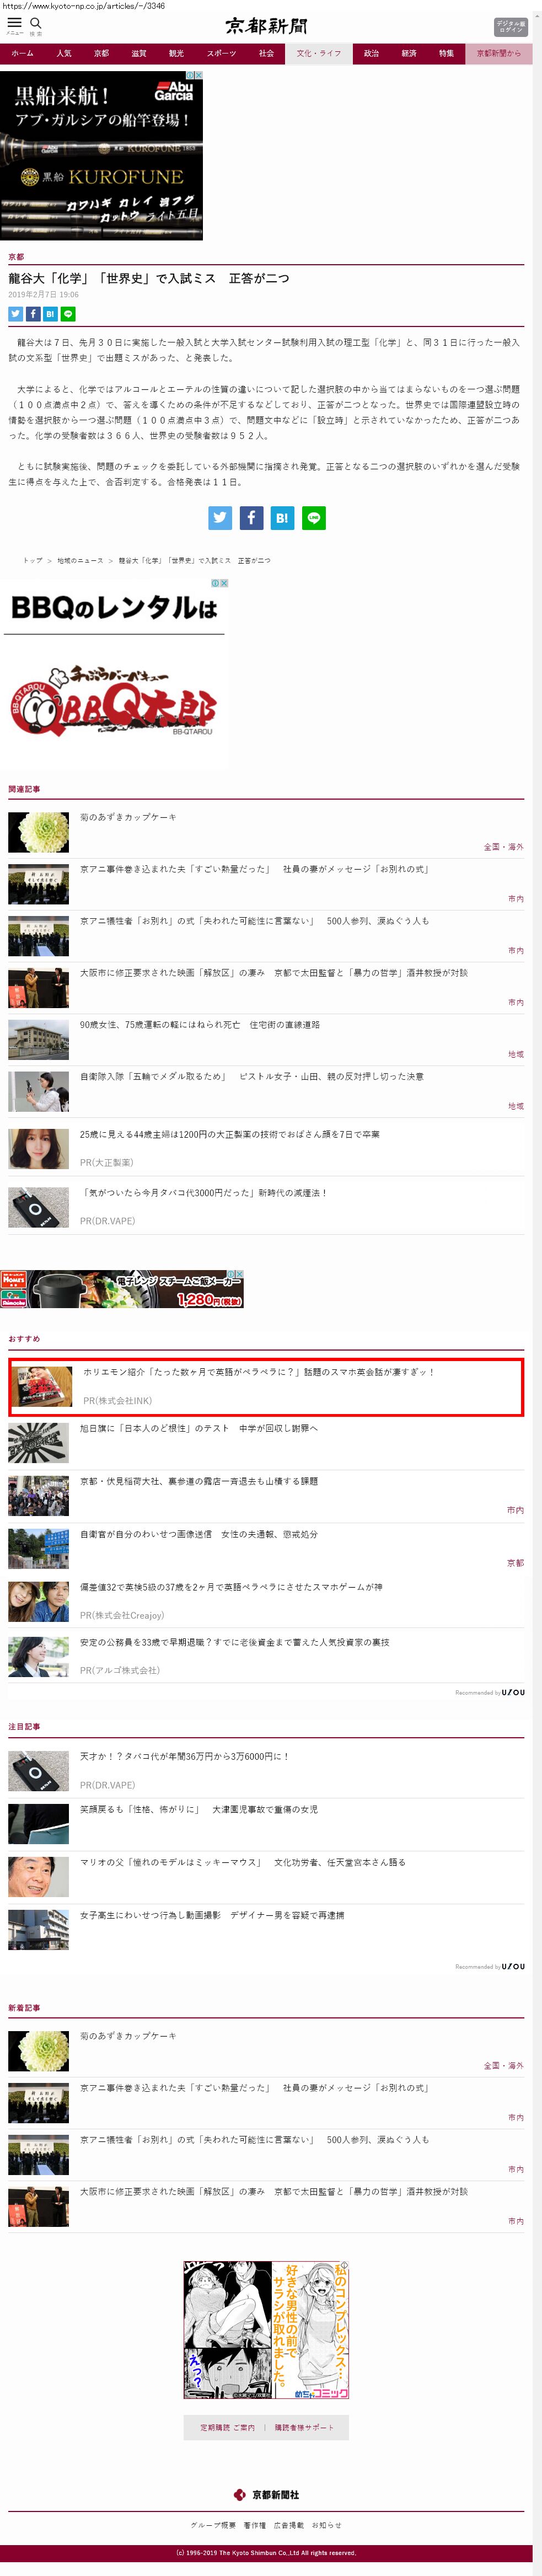
Task: Open the スポーツ navigation tab
Action: [221, 54]
